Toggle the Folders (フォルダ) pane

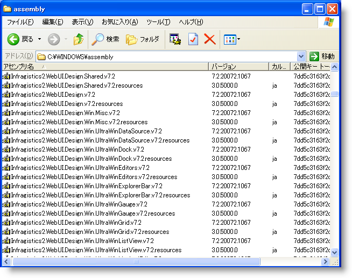[x=143, y=39]
